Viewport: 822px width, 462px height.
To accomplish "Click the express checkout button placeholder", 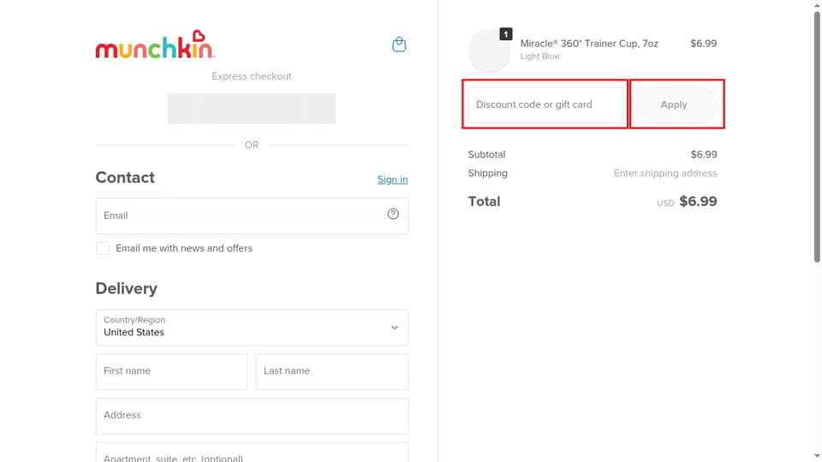I will pos(252,109).
